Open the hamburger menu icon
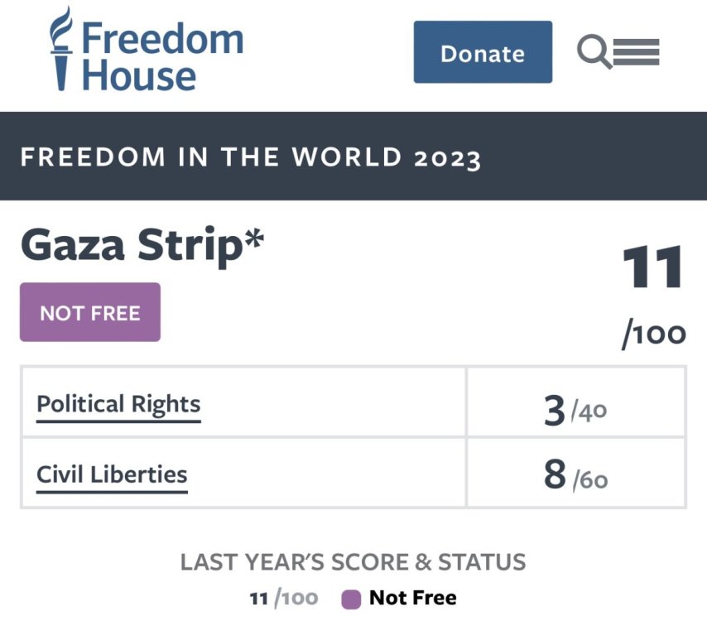Image resolution: width=707 pixels, height=621 pixels. [x=637, y=53]
